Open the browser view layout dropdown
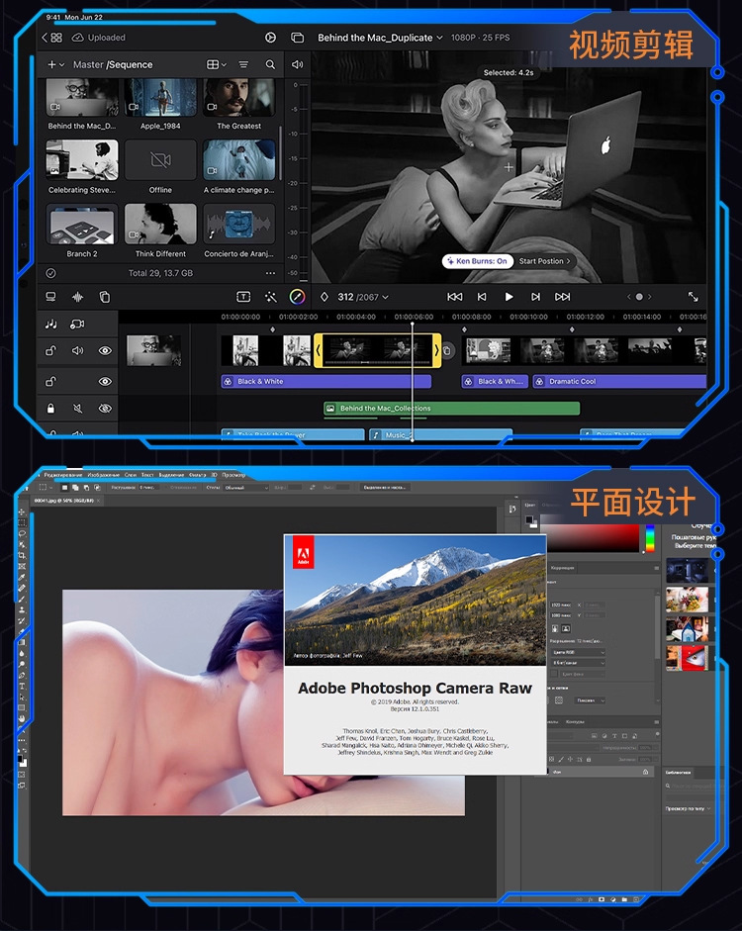 tap(216, 64)
